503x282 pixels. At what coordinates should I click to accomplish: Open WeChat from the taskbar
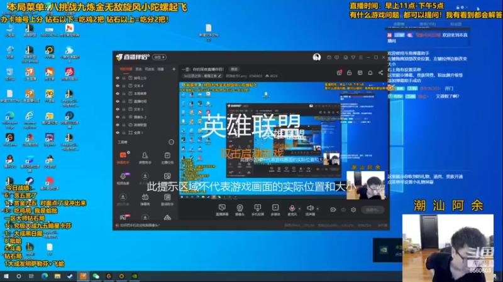96,276
